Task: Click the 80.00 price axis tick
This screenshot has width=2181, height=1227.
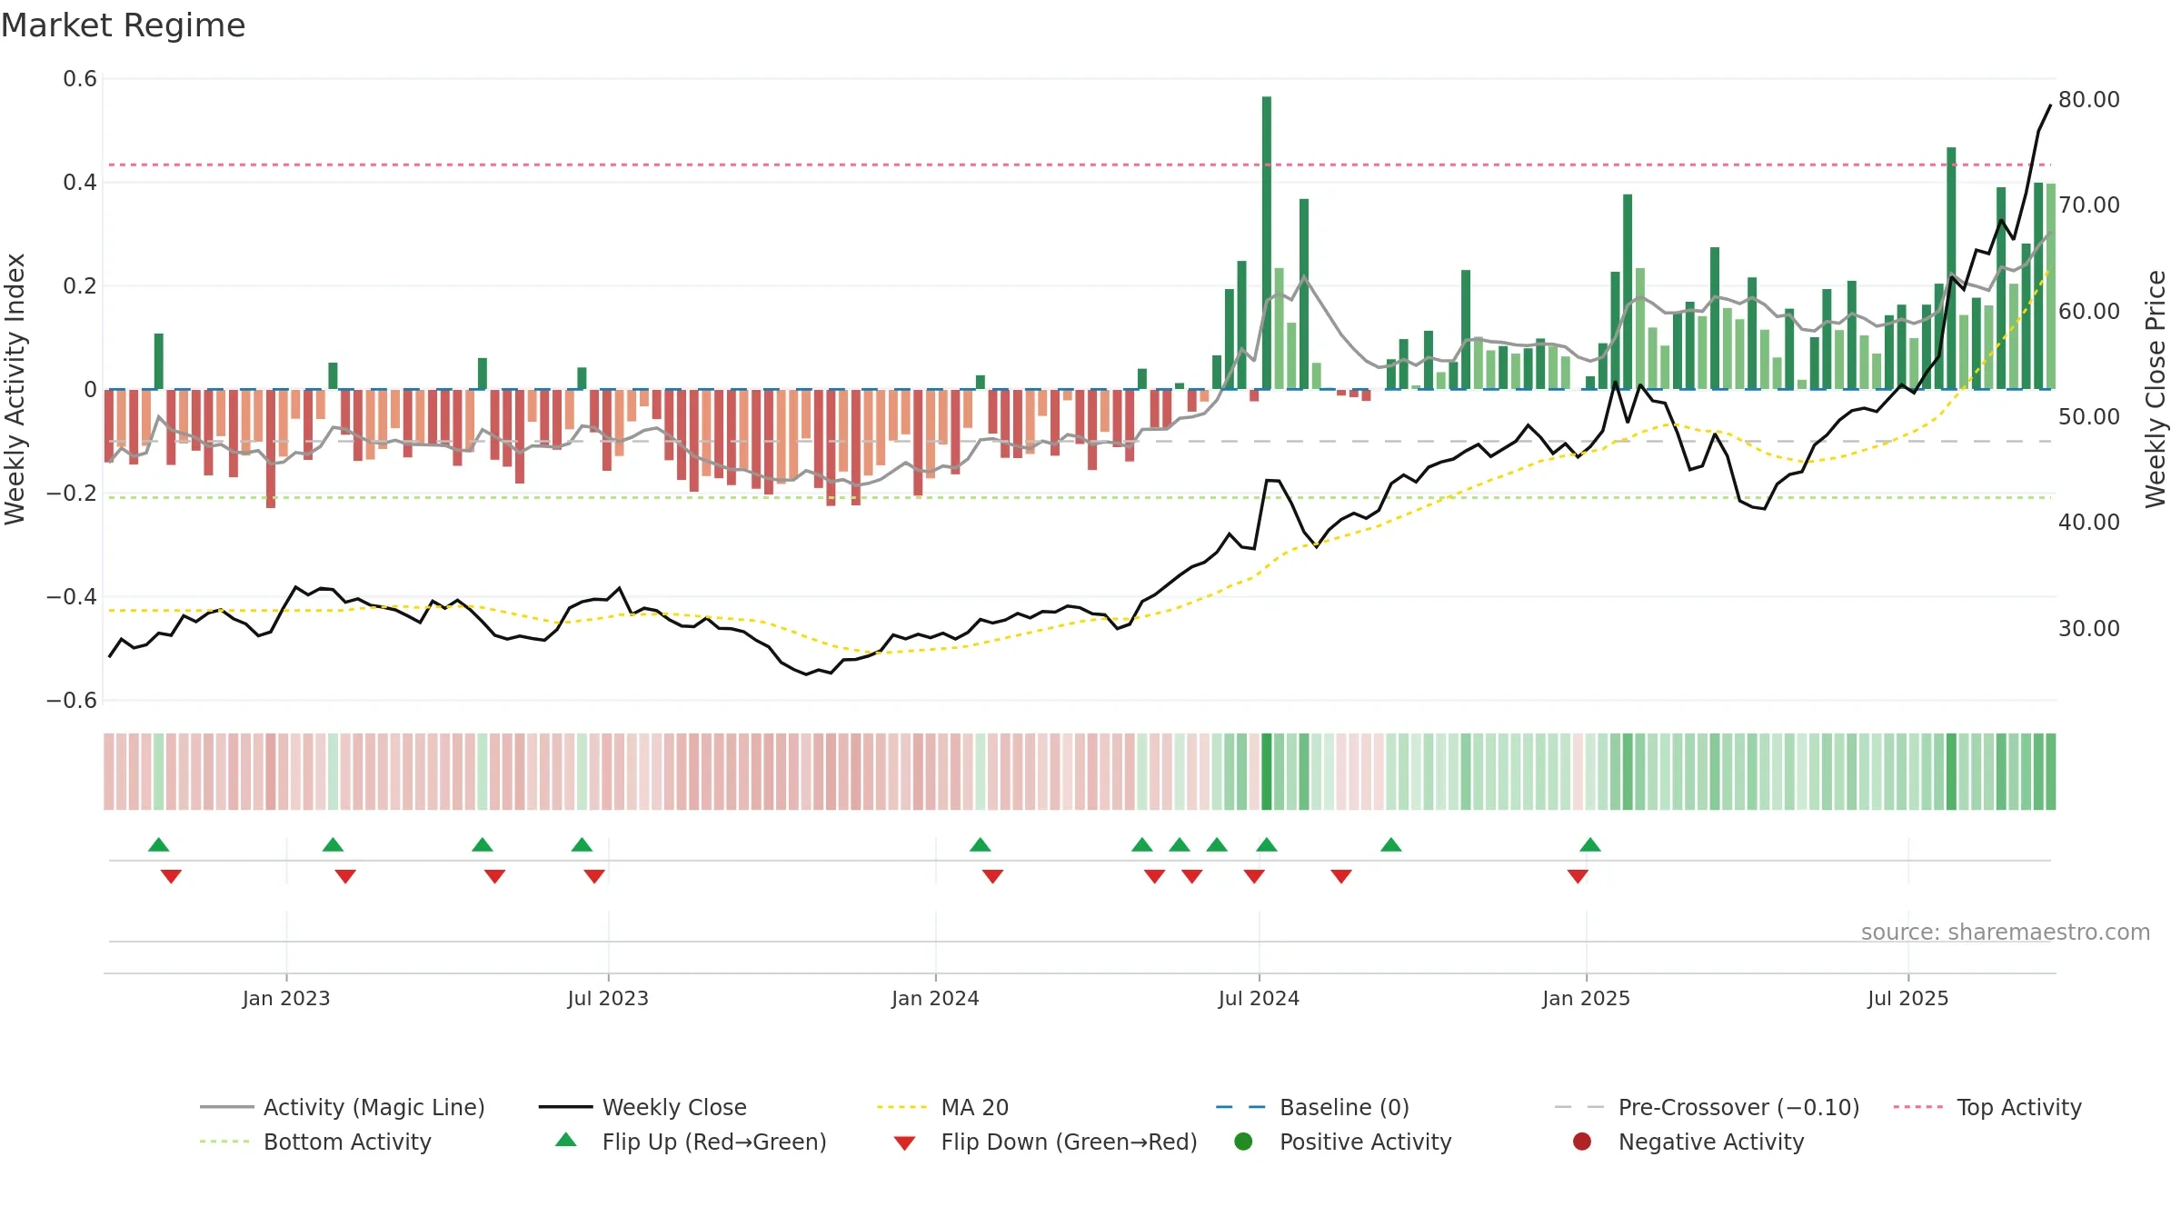Action: [x=2089, y=99]
